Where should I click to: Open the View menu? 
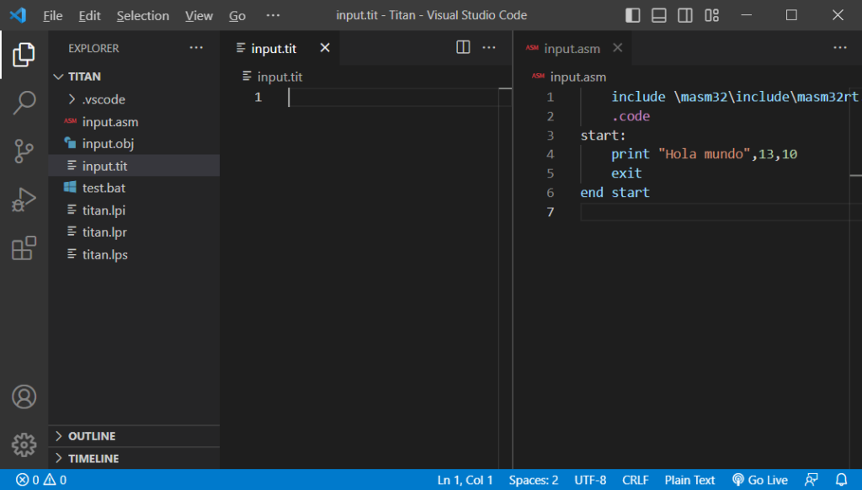(199, 15)
